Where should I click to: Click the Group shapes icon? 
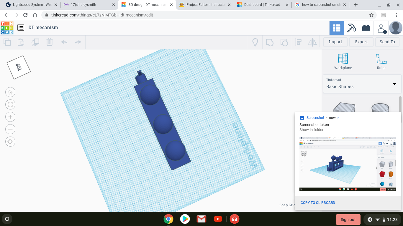click(270, 42)
